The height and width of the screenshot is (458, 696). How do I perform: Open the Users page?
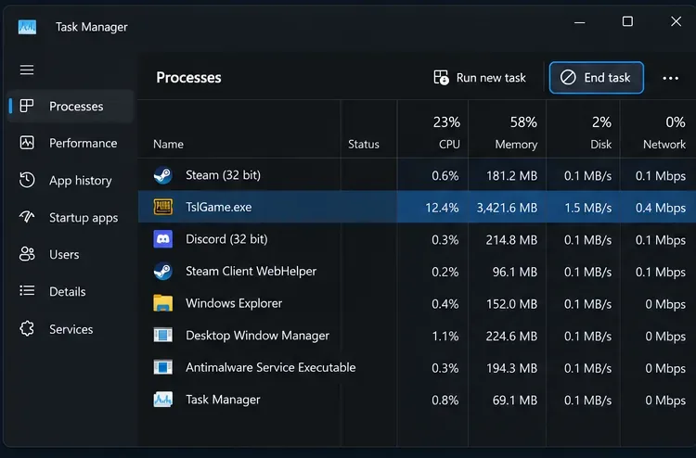point(71,254)
